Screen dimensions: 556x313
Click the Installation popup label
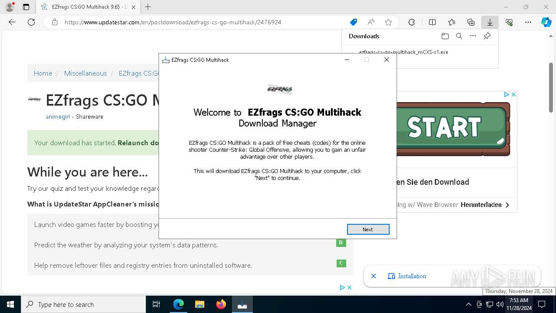coord(412,276)
